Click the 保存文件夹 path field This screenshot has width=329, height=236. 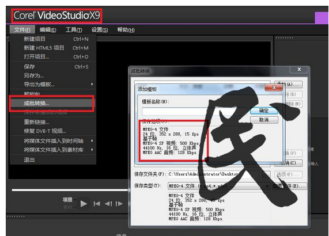click(214, 174)
